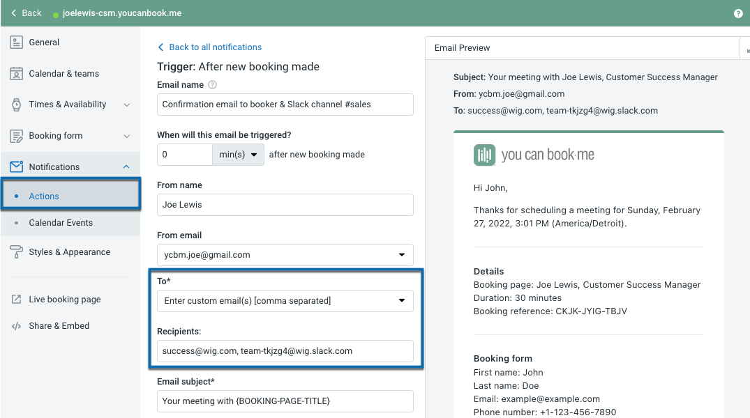Click the Times & Availability clock icon
This screenshot has height=418, width=750.
click(17, 104)
